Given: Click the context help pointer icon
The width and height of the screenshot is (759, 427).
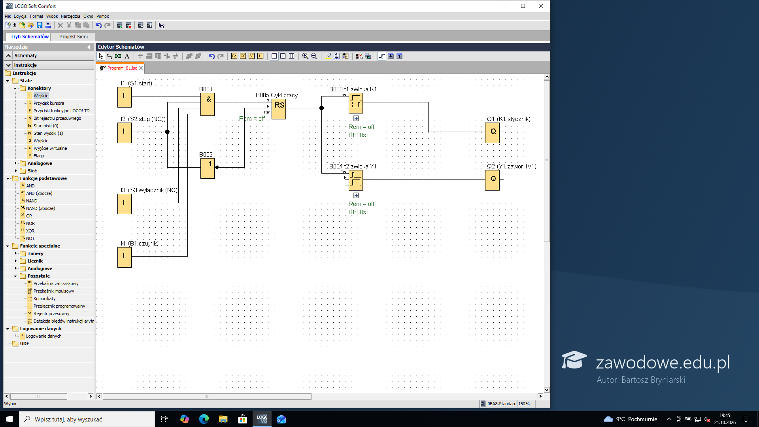Looking at the screenshot, I should [161, 25].
